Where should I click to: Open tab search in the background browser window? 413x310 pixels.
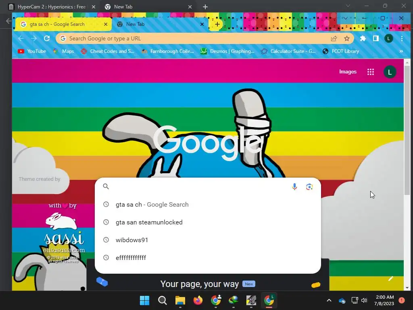pos(348,6)
